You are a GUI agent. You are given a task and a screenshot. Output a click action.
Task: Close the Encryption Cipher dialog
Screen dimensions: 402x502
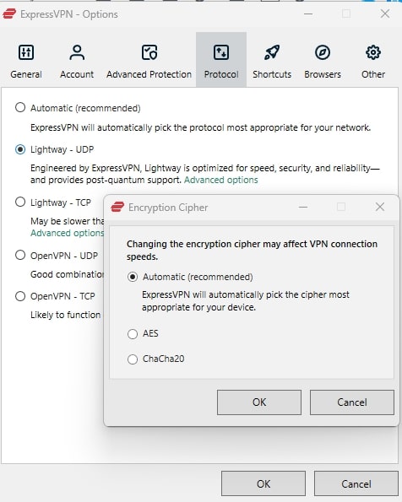[x=380, y=207]
